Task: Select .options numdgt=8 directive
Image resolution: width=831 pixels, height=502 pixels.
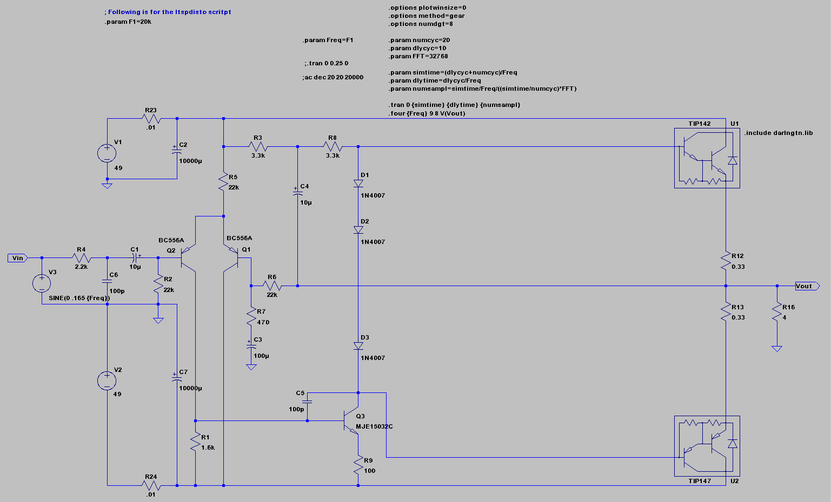Action: click(x=421, y=24)
